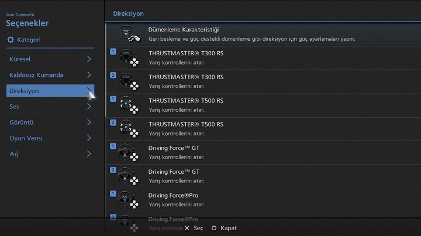Screen dimensions: 421x236
Task: Expand the Ağ category chevron
Action: tap(89, 154)
